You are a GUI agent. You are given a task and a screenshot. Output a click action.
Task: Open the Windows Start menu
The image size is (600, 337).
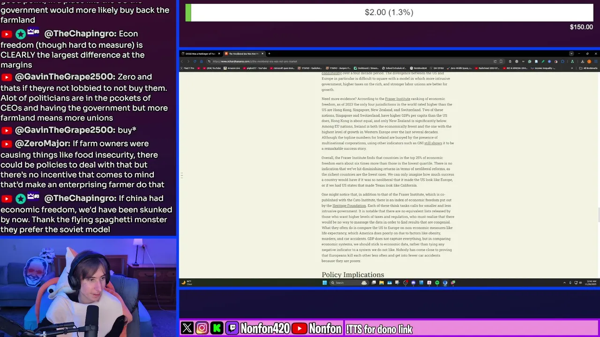pyautogui.click(x=324, y=283)
